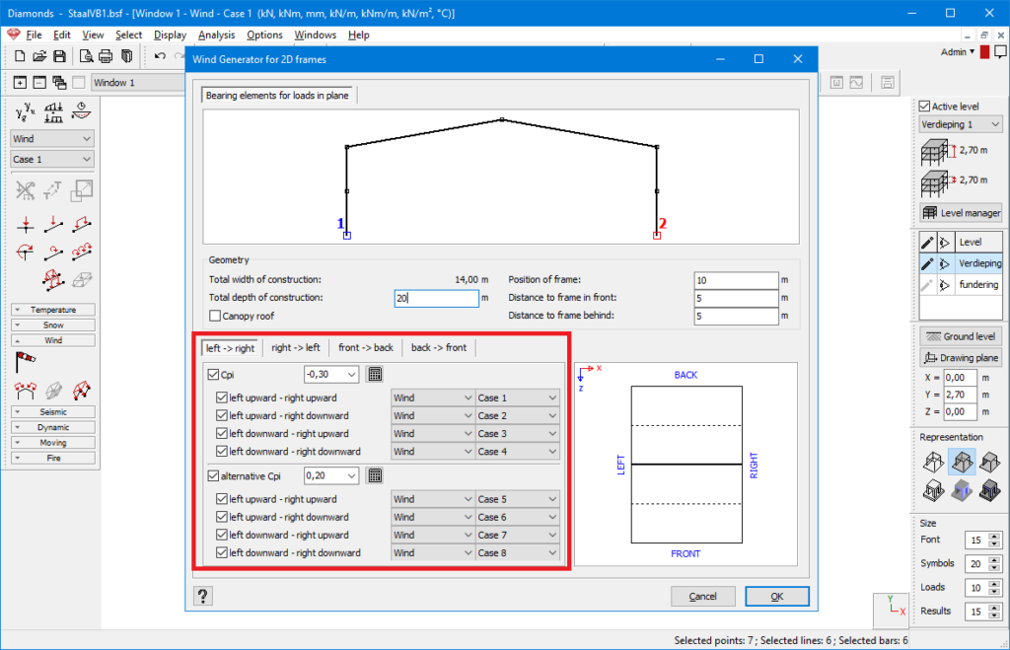This screenshot has width=1010, height=650.
Task: Click the OK button
Action: click(776, 596)
